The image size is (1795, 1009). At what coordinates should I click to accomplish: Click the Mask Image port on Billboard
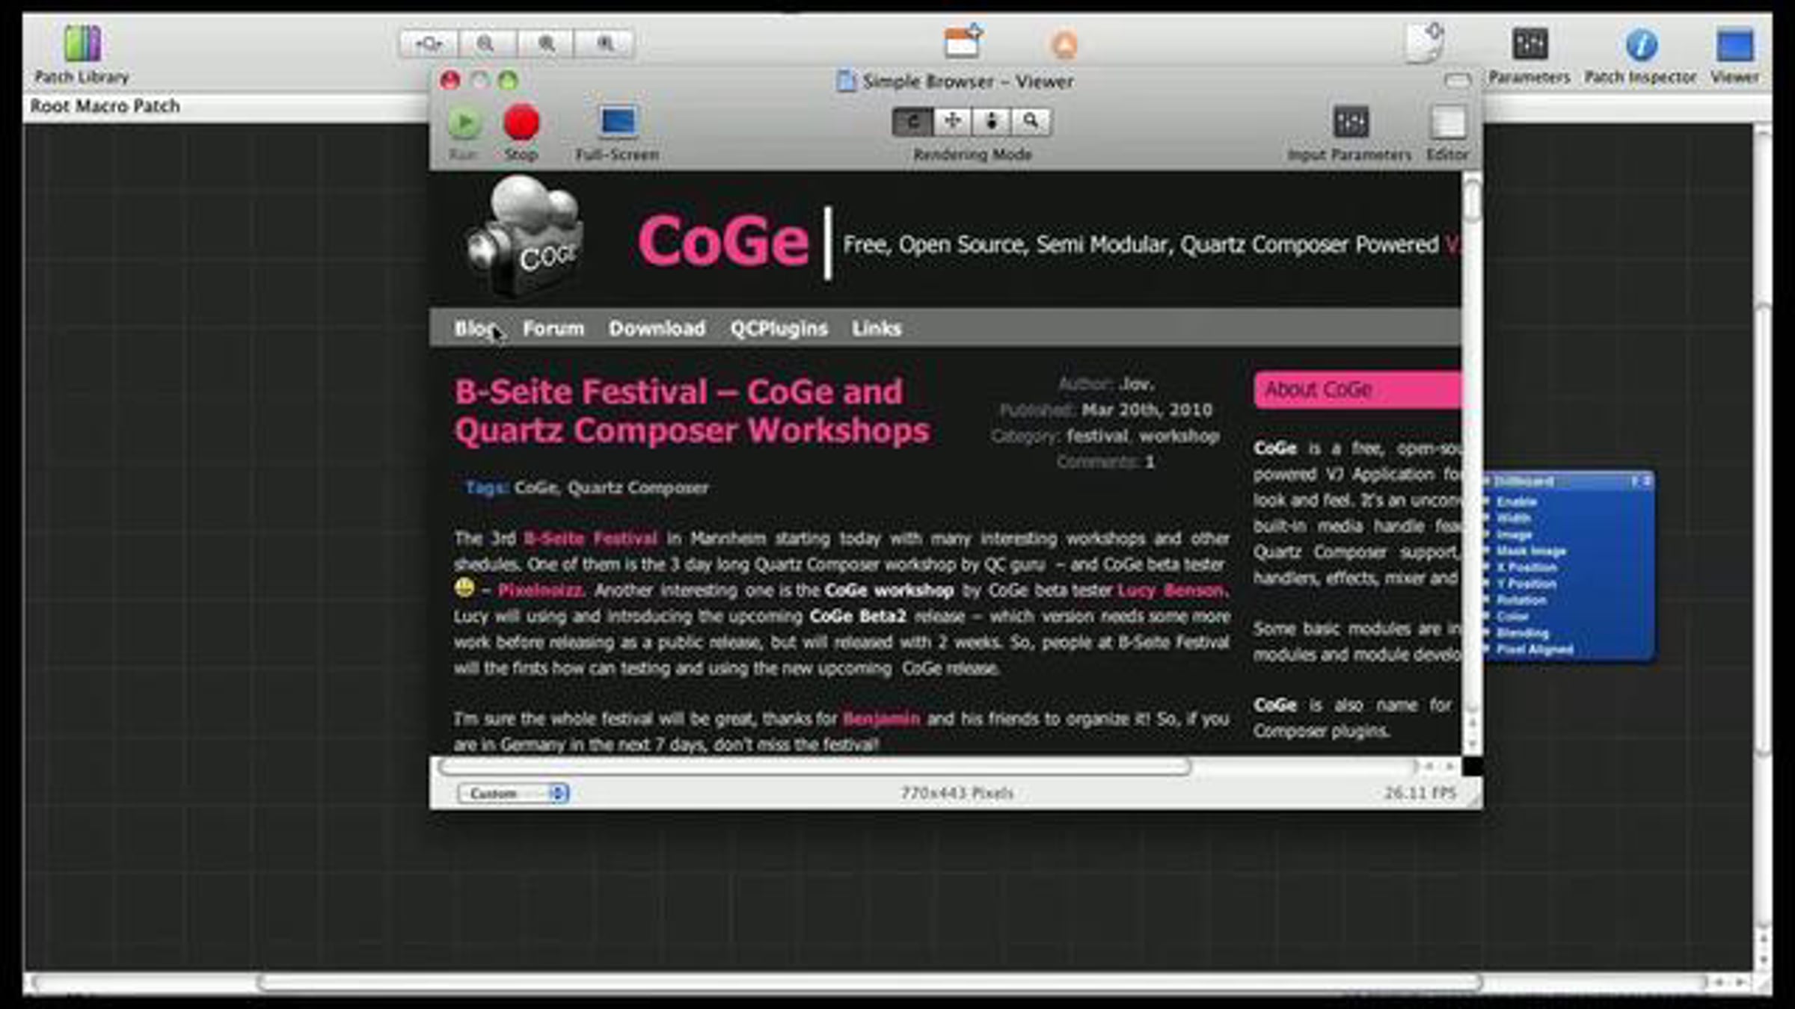coord(1530,551)
